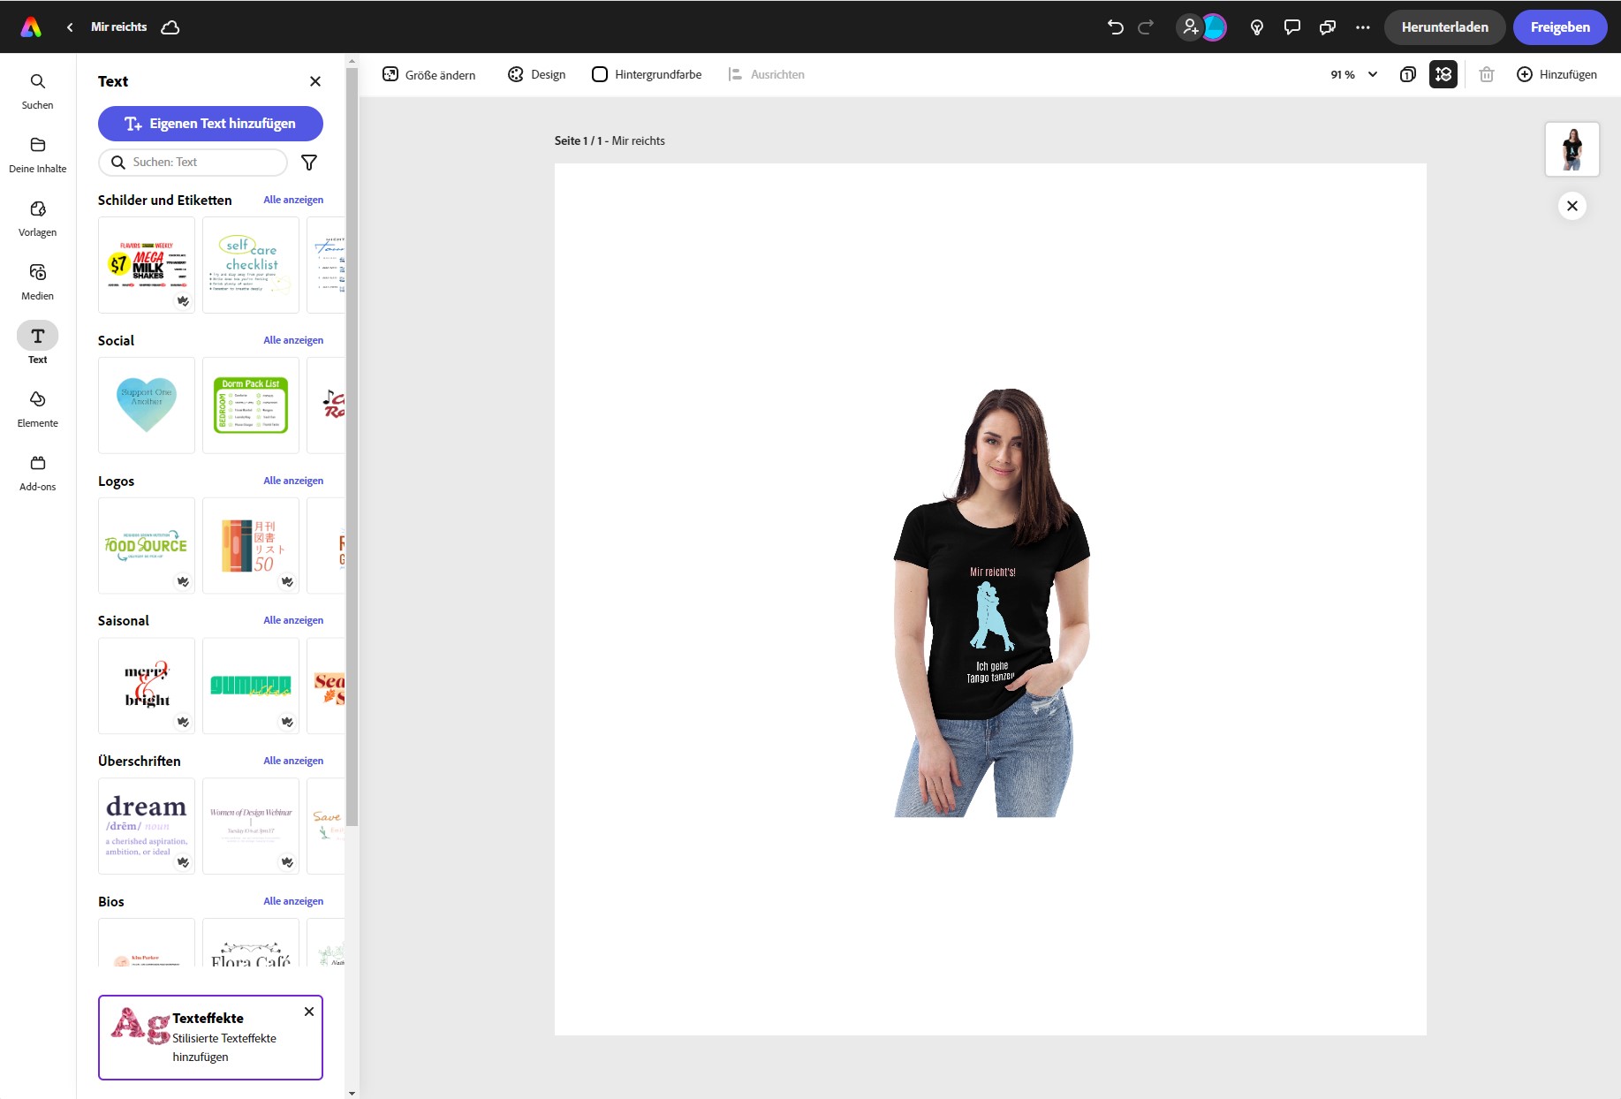Click the panel scrollbar up arrow
The height and width of the screenshot is (1099, 1621).
352,62
